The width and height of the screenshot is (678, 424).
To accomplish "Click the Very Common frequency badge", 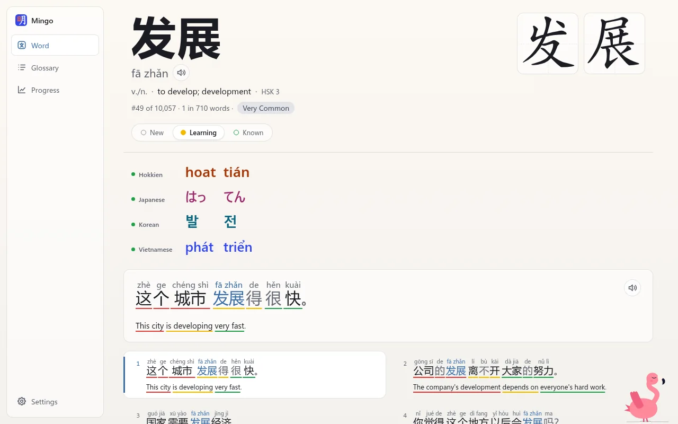I will 266,108.
